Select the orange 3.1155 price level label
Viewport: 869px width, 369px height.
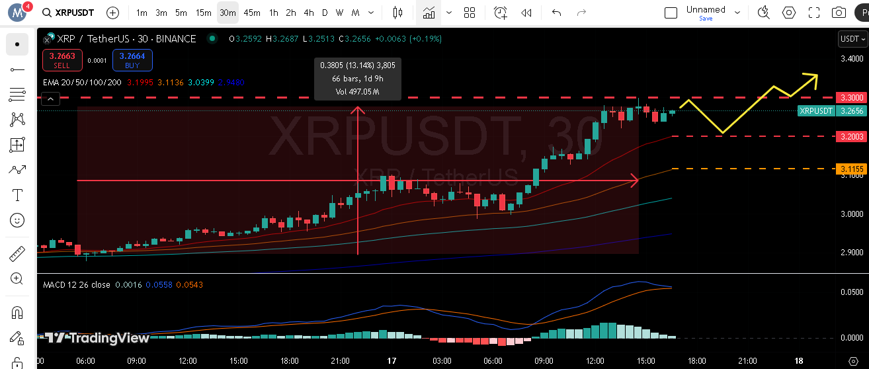coord(850,169)
